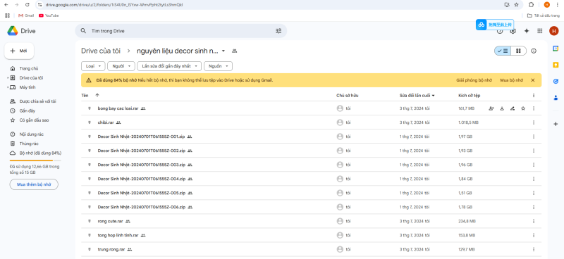Viewport: 564px width, 259px height.
Task: Open the Người filter dropdown
Action: point(121,66)
